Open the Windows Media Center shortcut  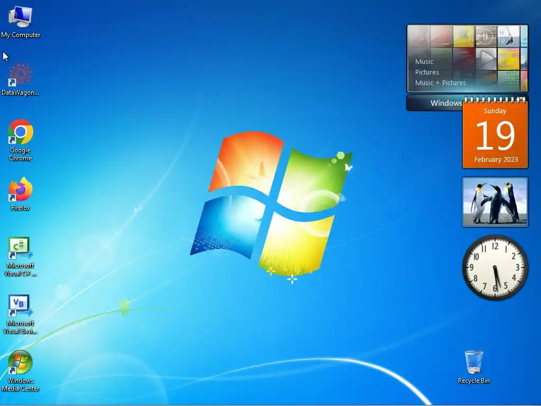click(x=21, y=371)
